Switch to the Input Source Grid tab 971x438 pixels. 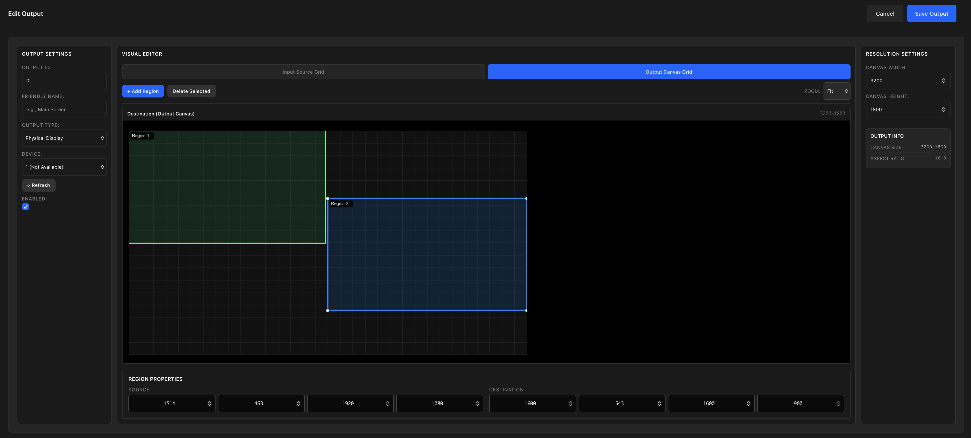pos(303,71)
